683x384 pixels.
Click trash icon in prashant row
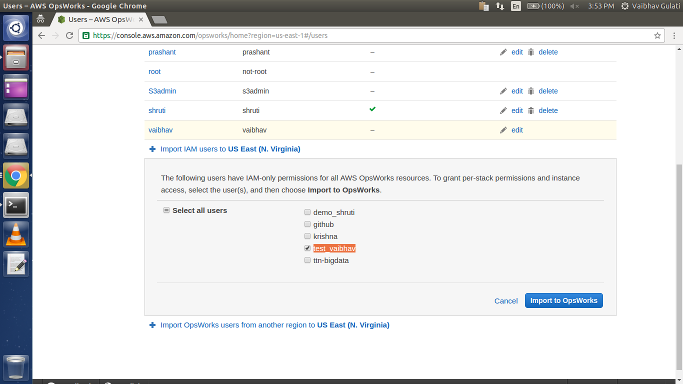(531, 52)
